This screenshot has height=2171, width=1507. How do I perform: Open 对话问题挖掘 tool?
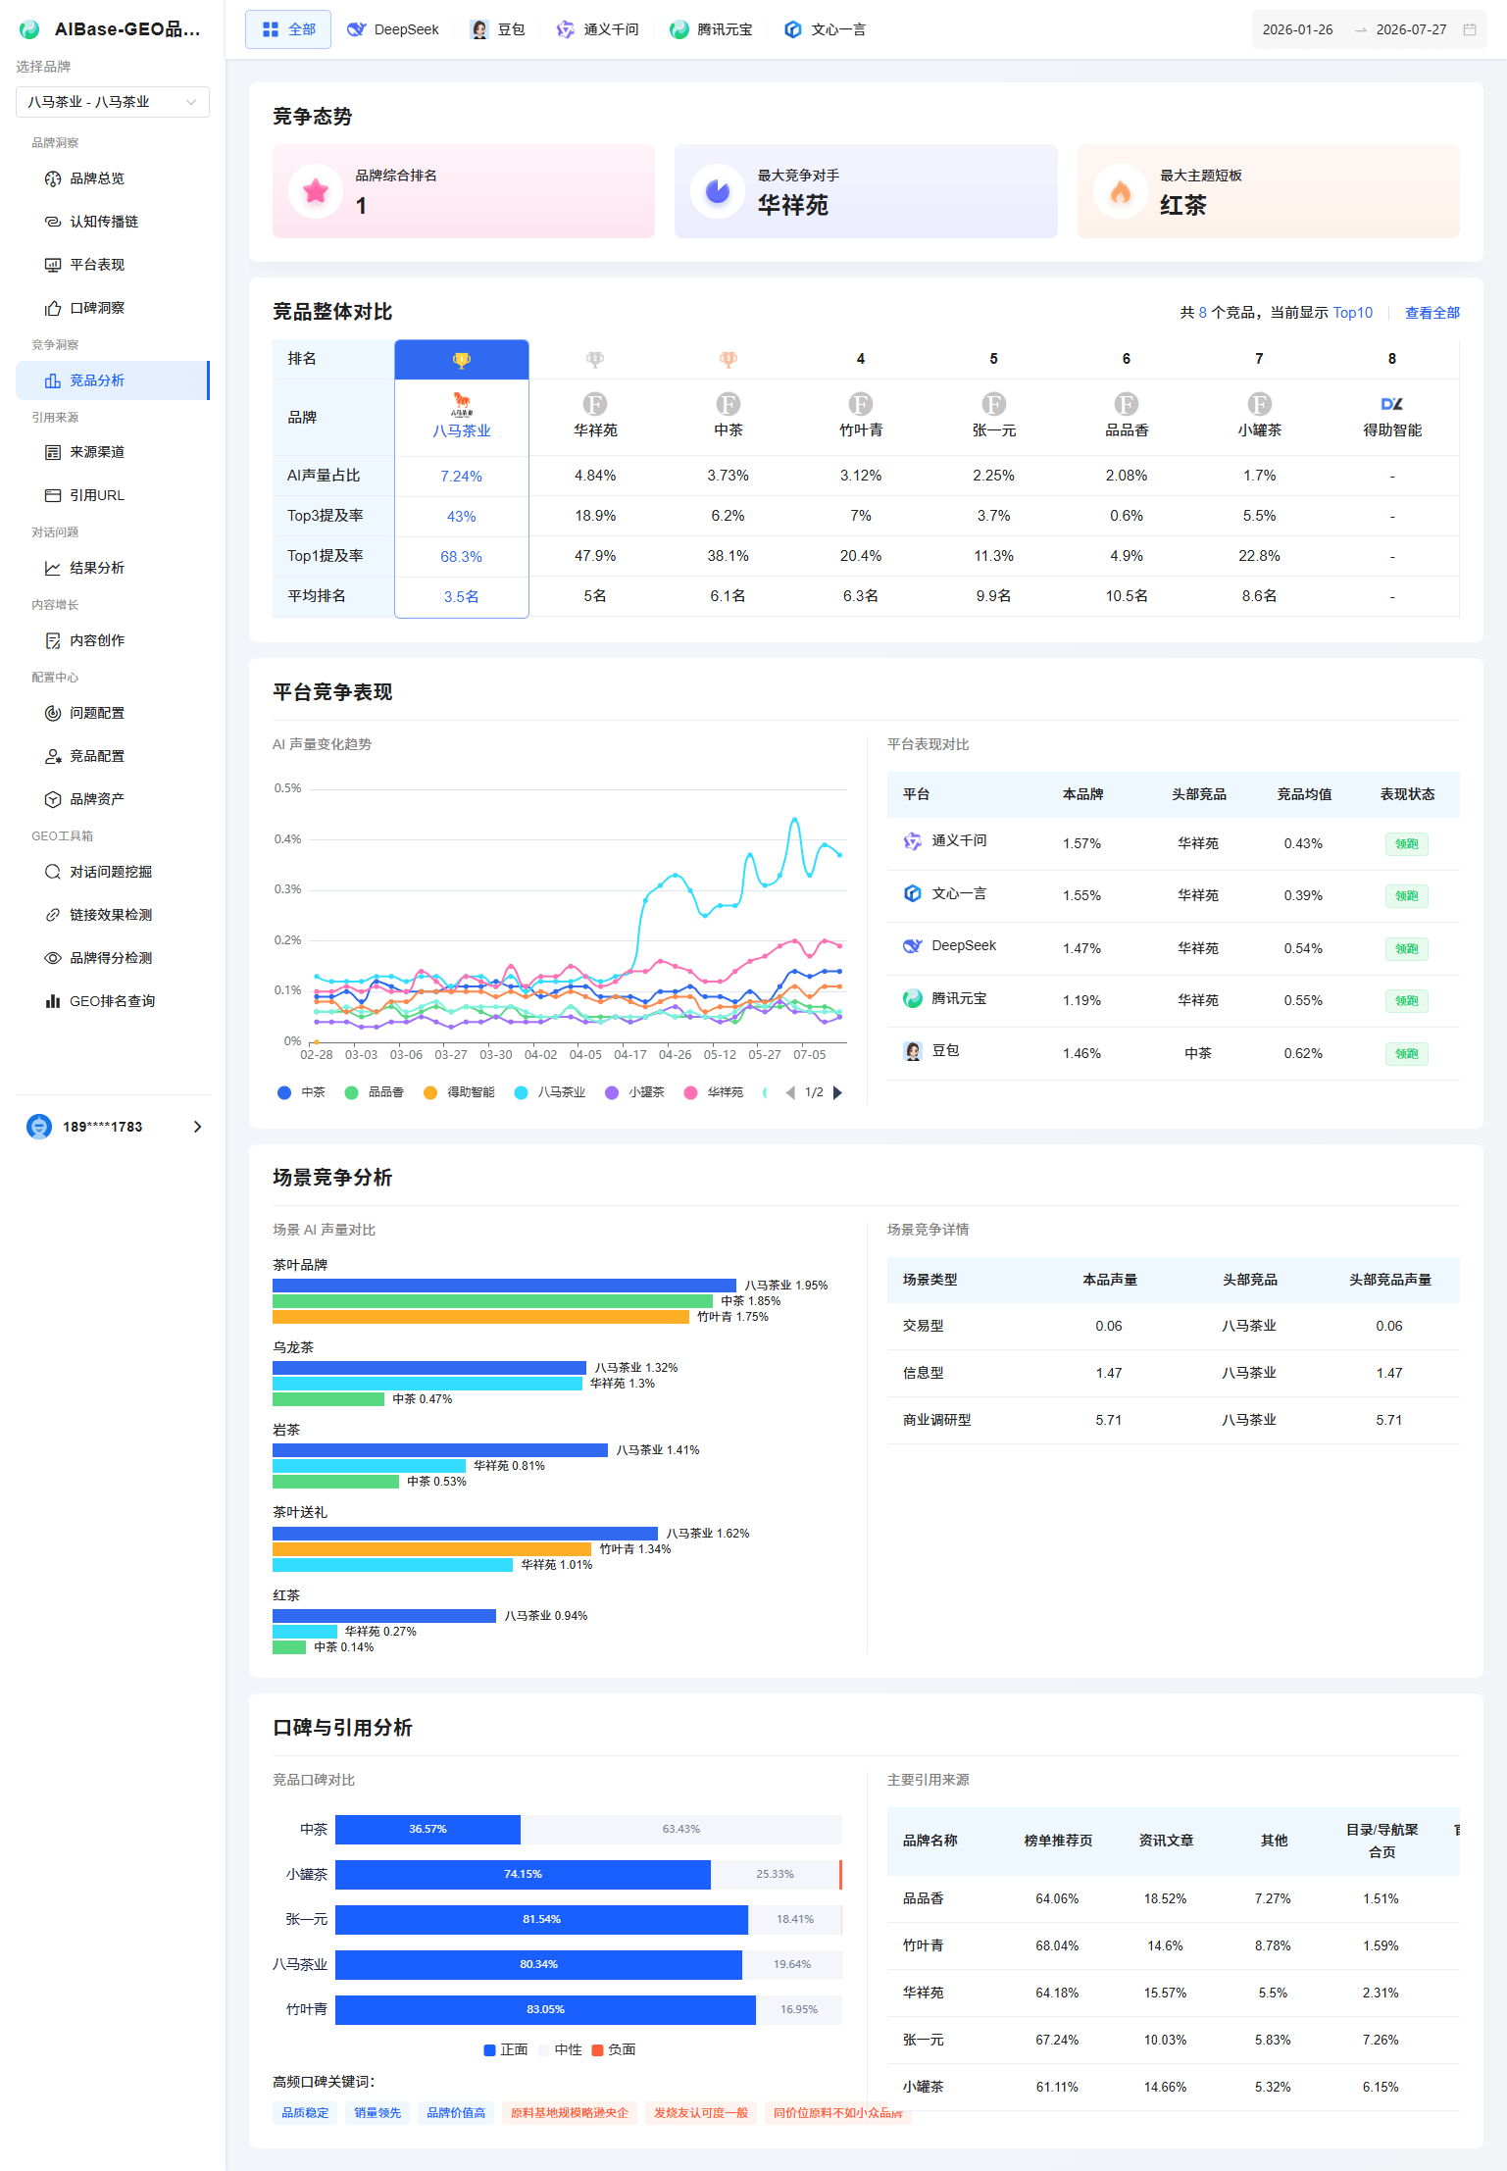coord(112,872)
